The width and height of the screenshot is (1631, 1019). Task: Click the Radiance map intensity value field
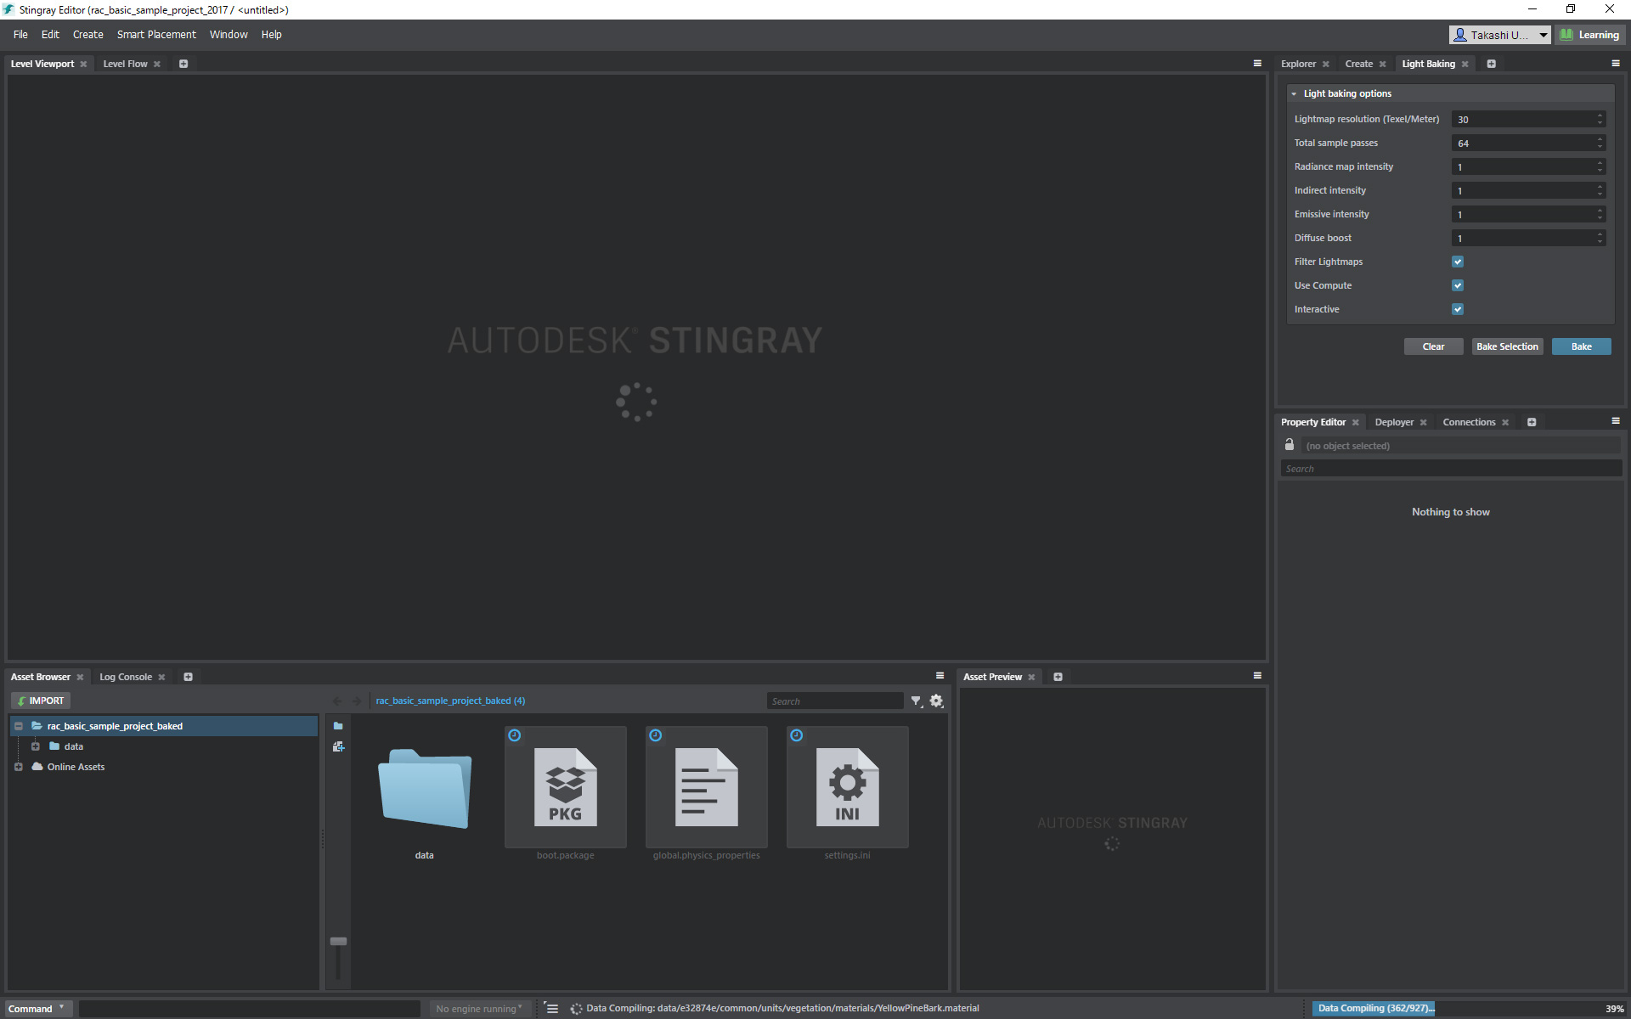tap(1523, 167)
